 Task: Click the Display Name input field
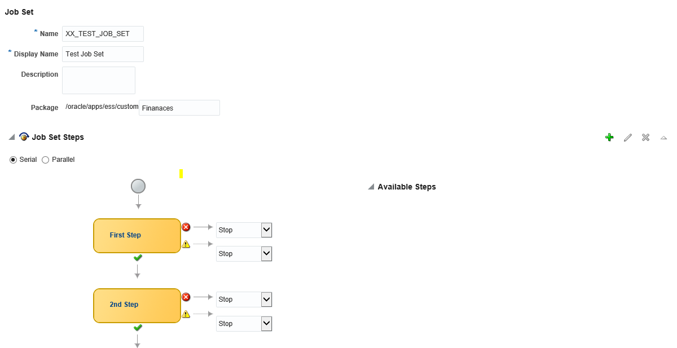(x=103, y=54)
